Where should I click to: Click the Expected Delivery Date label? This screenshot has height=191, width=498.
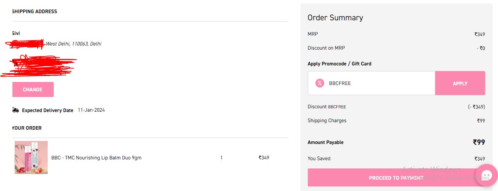(48, 111)
